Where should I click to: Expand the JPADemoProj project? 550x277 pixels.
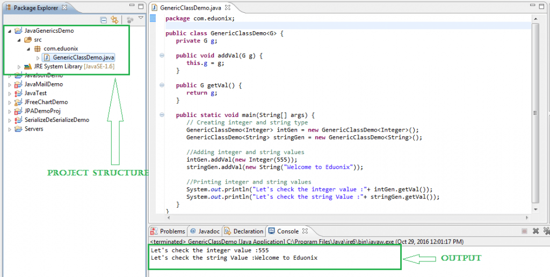(x=10, y=111)
